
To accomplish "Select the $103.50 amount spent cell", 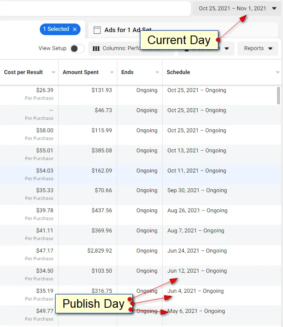I will point(102,271).
